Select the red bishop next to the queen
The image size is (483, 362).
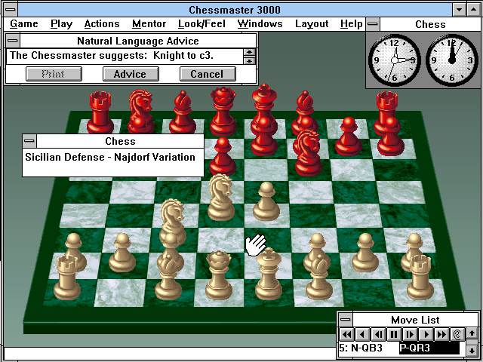pos(183,112)
